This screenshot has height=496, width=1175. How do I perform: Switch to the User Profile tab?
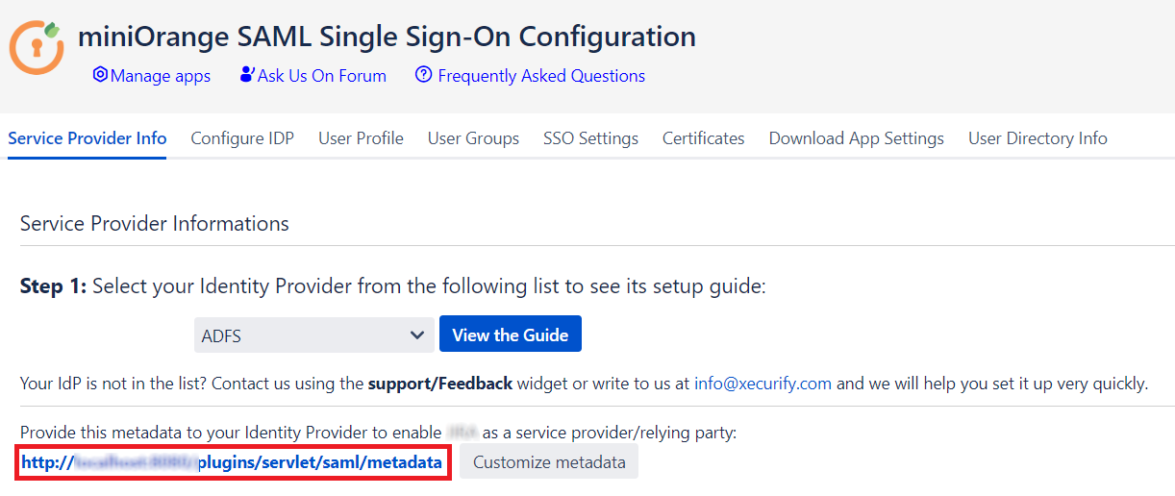361,138
